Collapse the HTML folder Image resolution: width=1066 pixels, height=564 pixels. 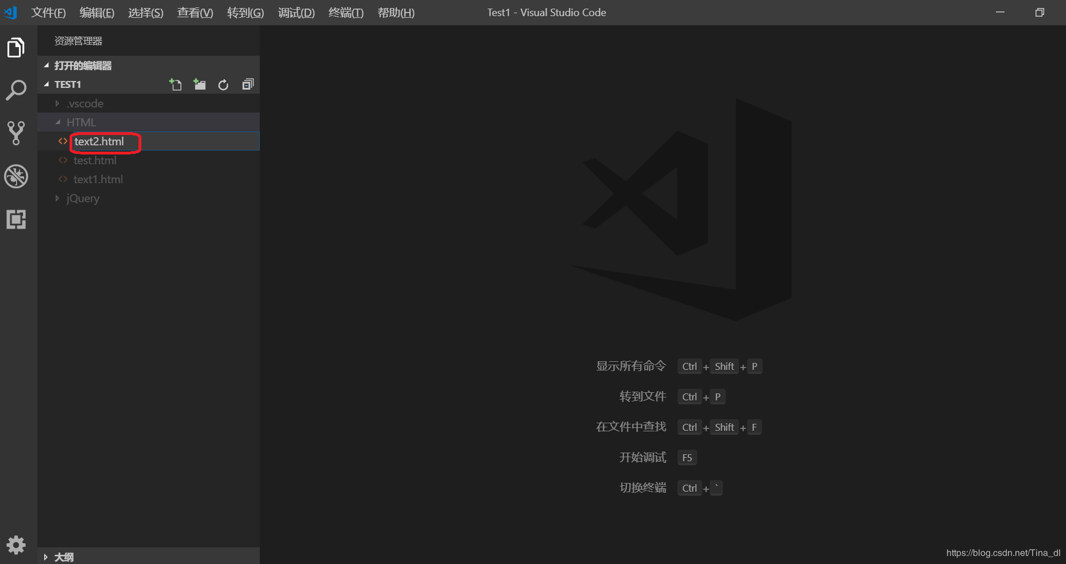coord(81,122)
